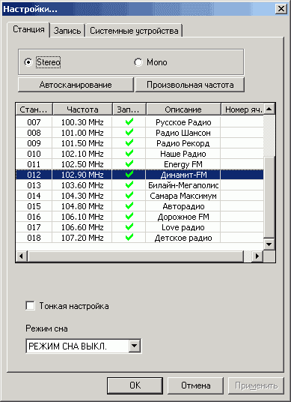This screenshot has height=402, width=291.
Task: Select the Детское радио description cell
Action: 183,238
